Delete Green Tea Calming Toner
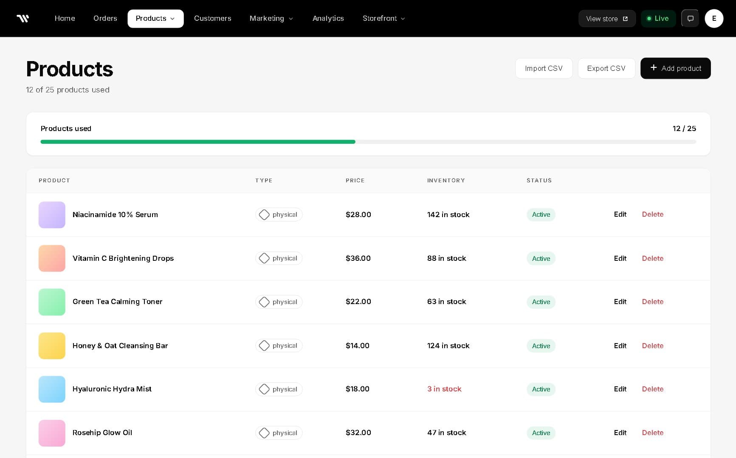Viewport: 736px width, 458px height. [653, 302]
